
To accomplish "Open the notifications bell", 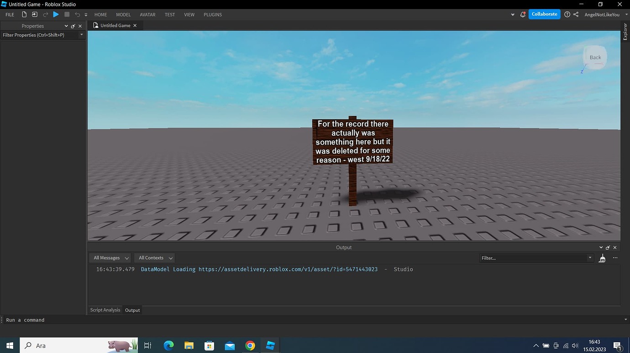I will click(523, 15).
